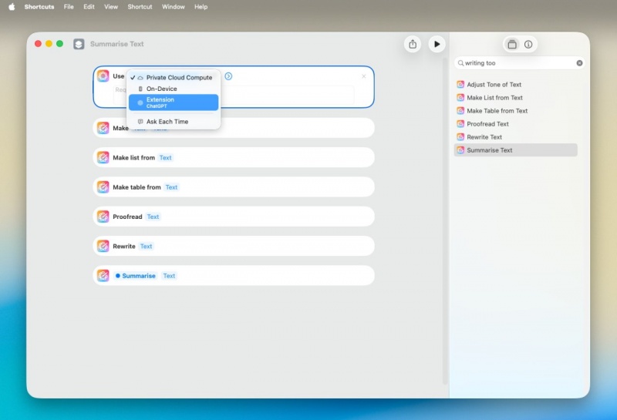
Task: Open the Help menu
Action: pyautogui.click(x=201, y=7)
